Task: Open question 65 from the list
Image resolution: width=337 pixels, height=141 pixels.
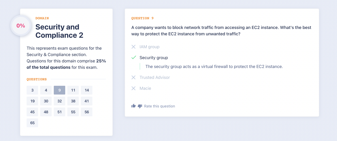Action: [32, 123]
